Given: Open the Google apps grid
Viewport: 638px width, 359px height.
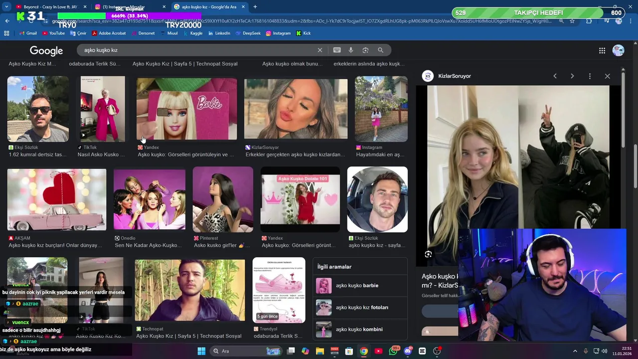Looking at the screenshot, I should point(602,50).
